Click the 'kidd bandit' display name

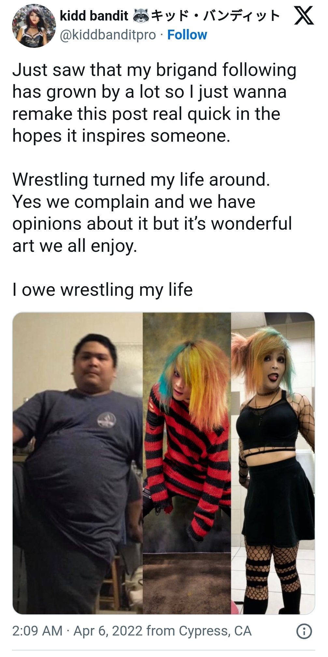94,16
